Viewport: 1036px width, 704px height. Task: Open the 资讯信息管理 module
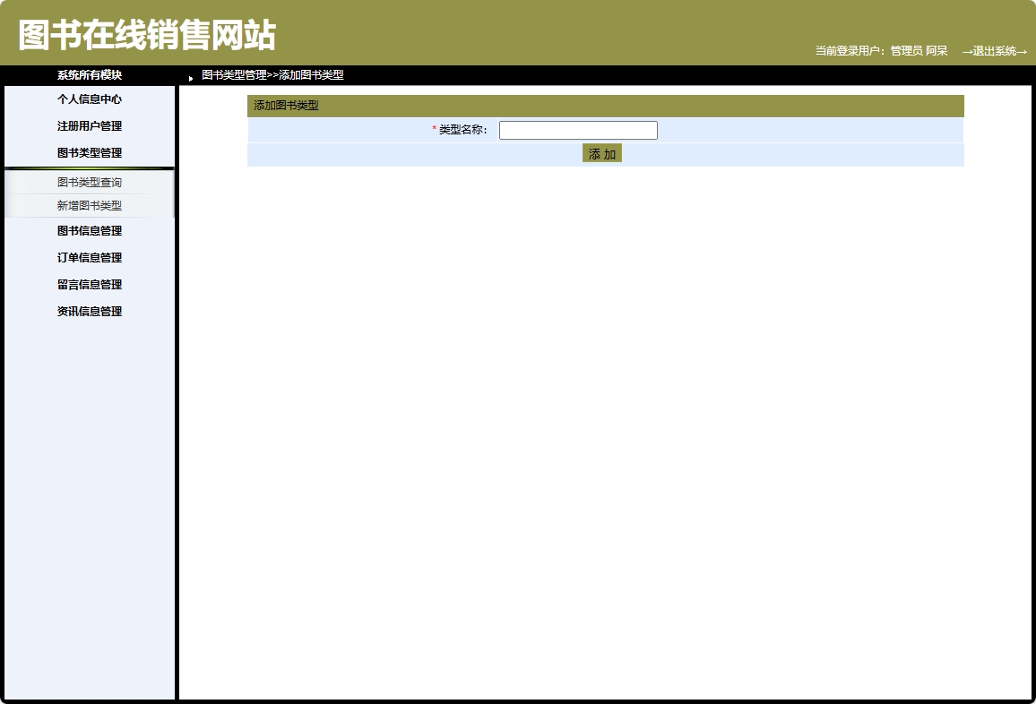point(89,311)
